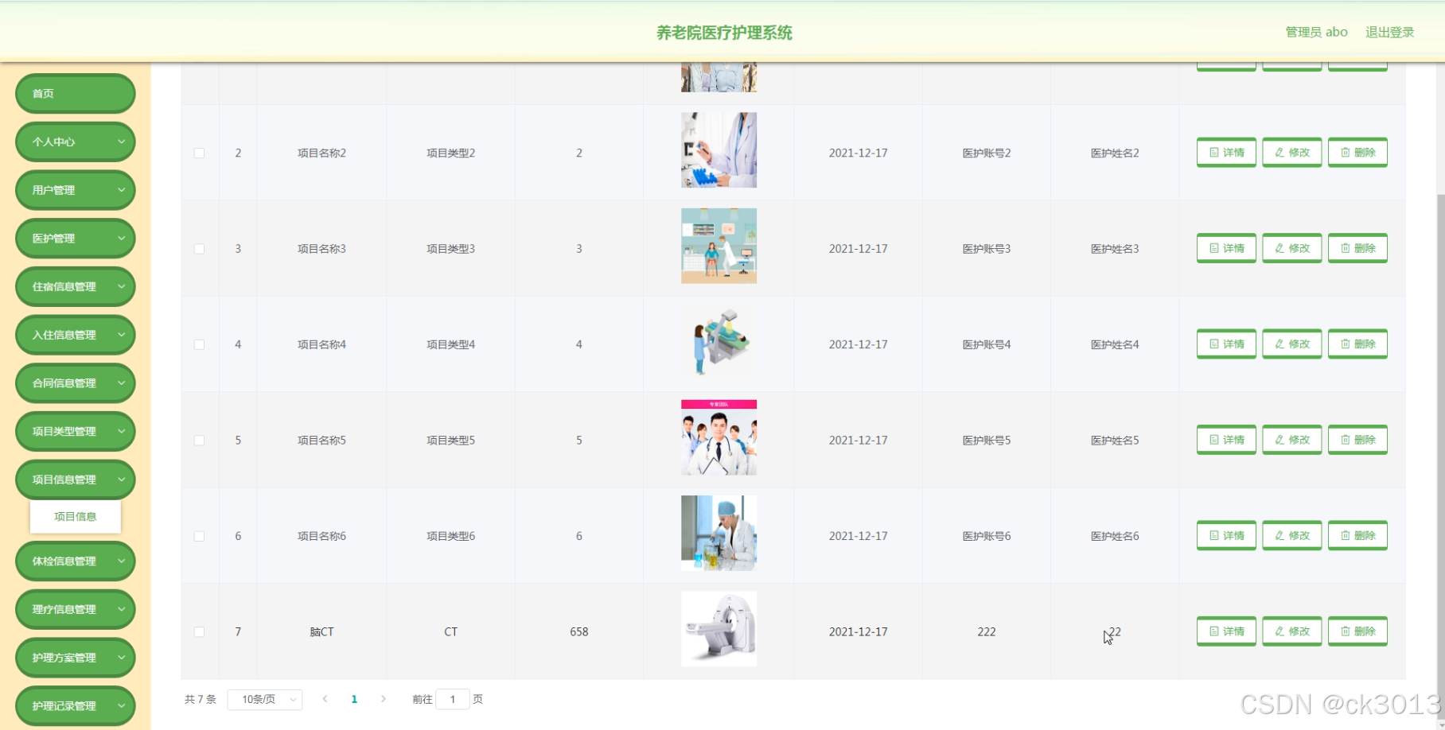Tick the checkbox for row 3
1445x730 pixels.
coord(199,249)
